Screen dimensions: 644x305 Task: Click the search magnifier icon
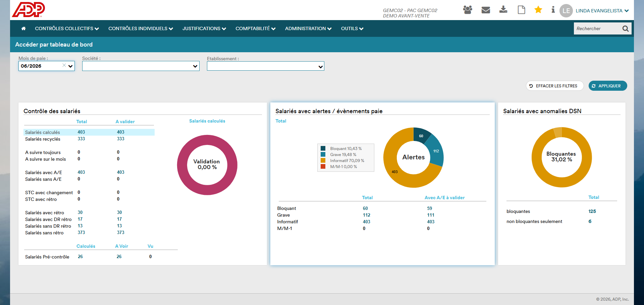[x=626, y=28]
